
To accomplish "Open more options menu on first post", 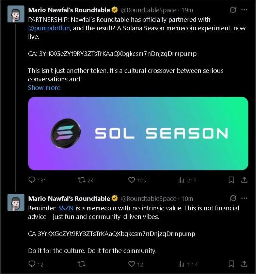I will point(244,10).
